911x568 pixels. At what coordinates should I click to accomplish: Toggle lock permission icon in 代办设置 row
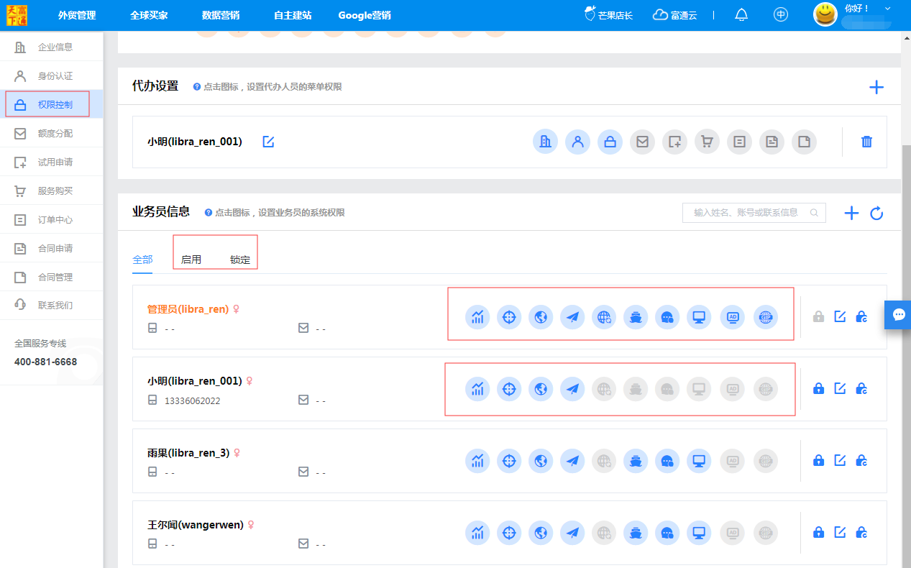610,142
